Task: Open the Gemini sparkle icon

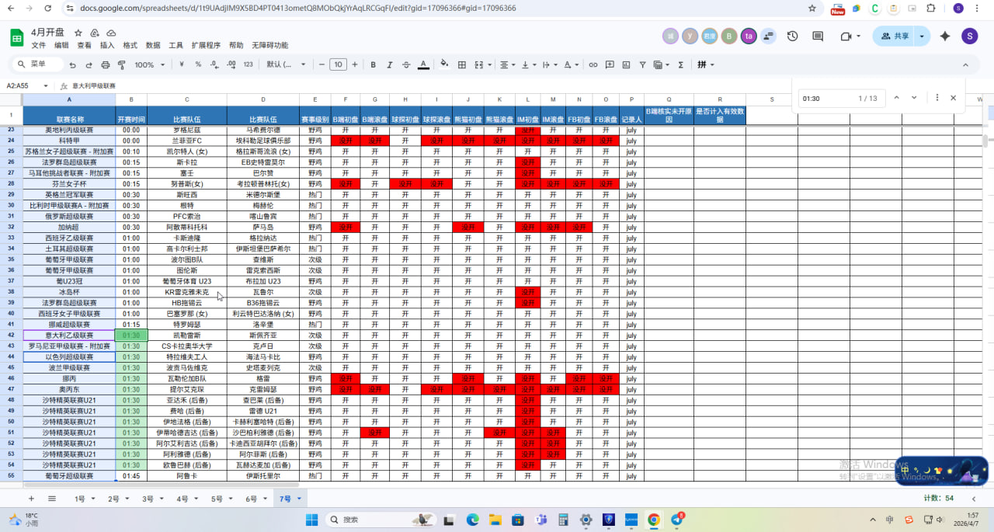Action: (945, 36)
